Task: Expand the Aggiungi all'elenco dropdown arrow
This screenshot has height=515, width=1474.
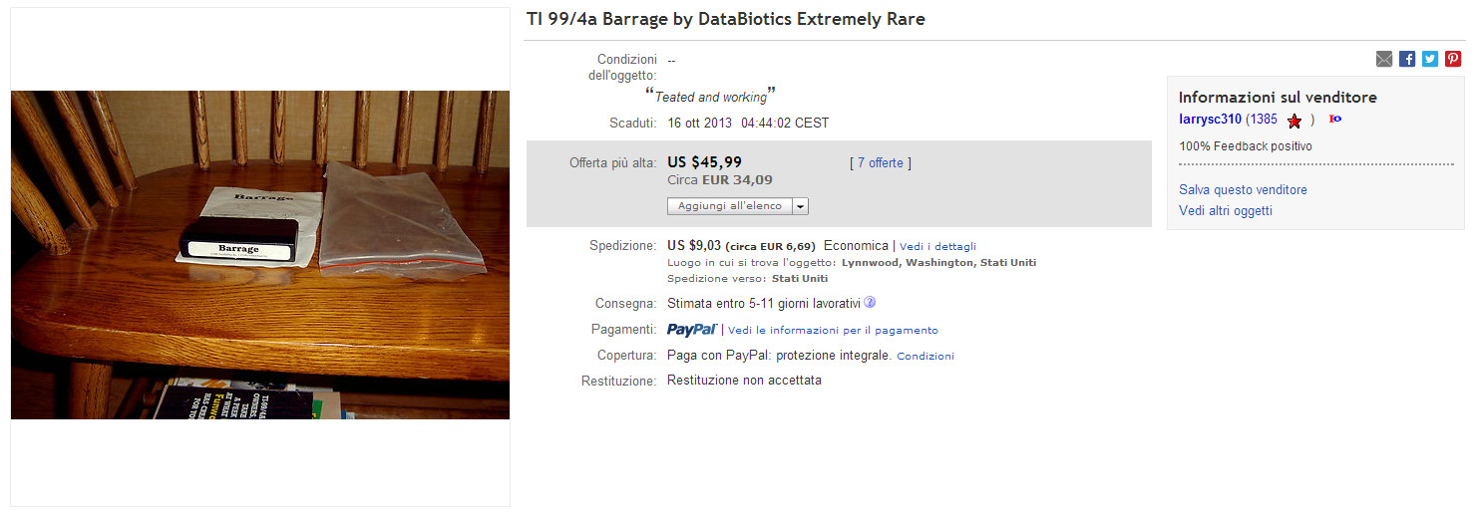Action: 801,206
